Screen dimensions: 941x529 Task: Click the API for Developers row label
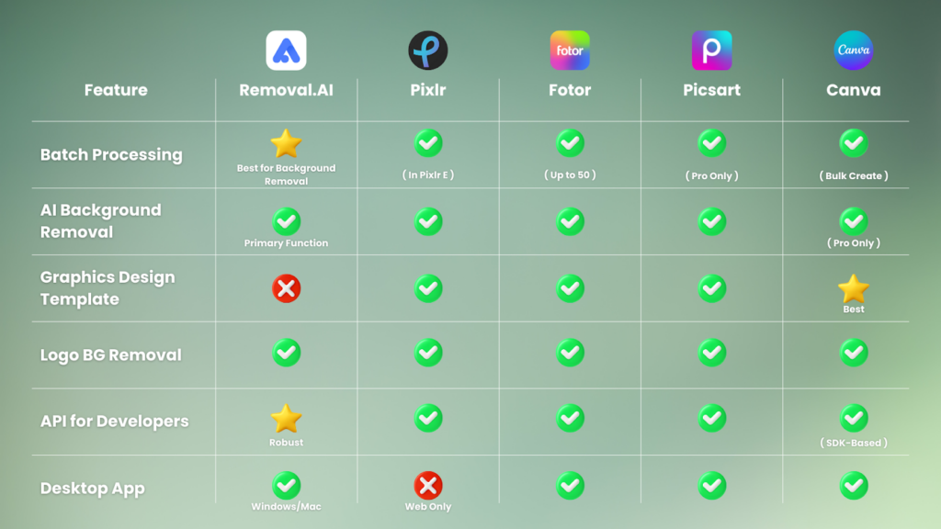point(114,422)
